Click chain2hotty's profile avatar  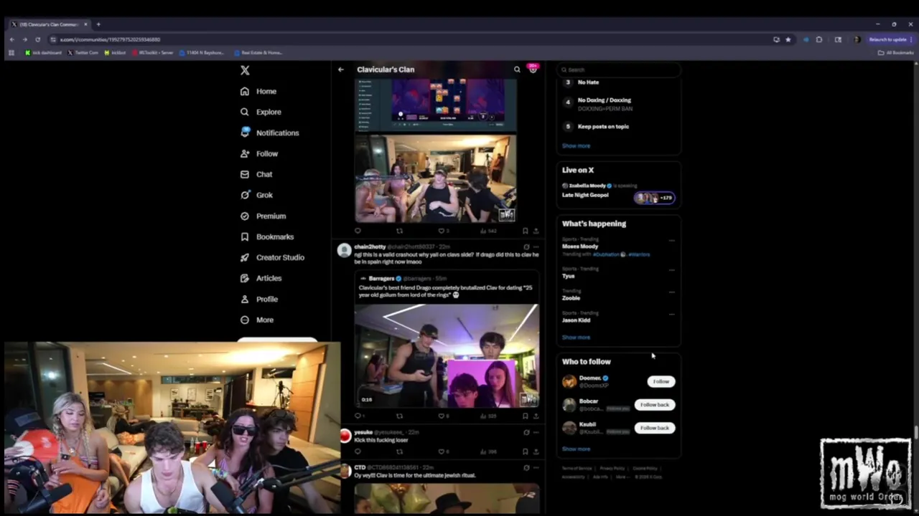pyautogui.click(x=344, y=250)
